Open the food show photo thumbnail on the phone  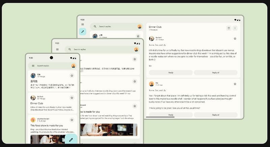(x=48, y=139)
